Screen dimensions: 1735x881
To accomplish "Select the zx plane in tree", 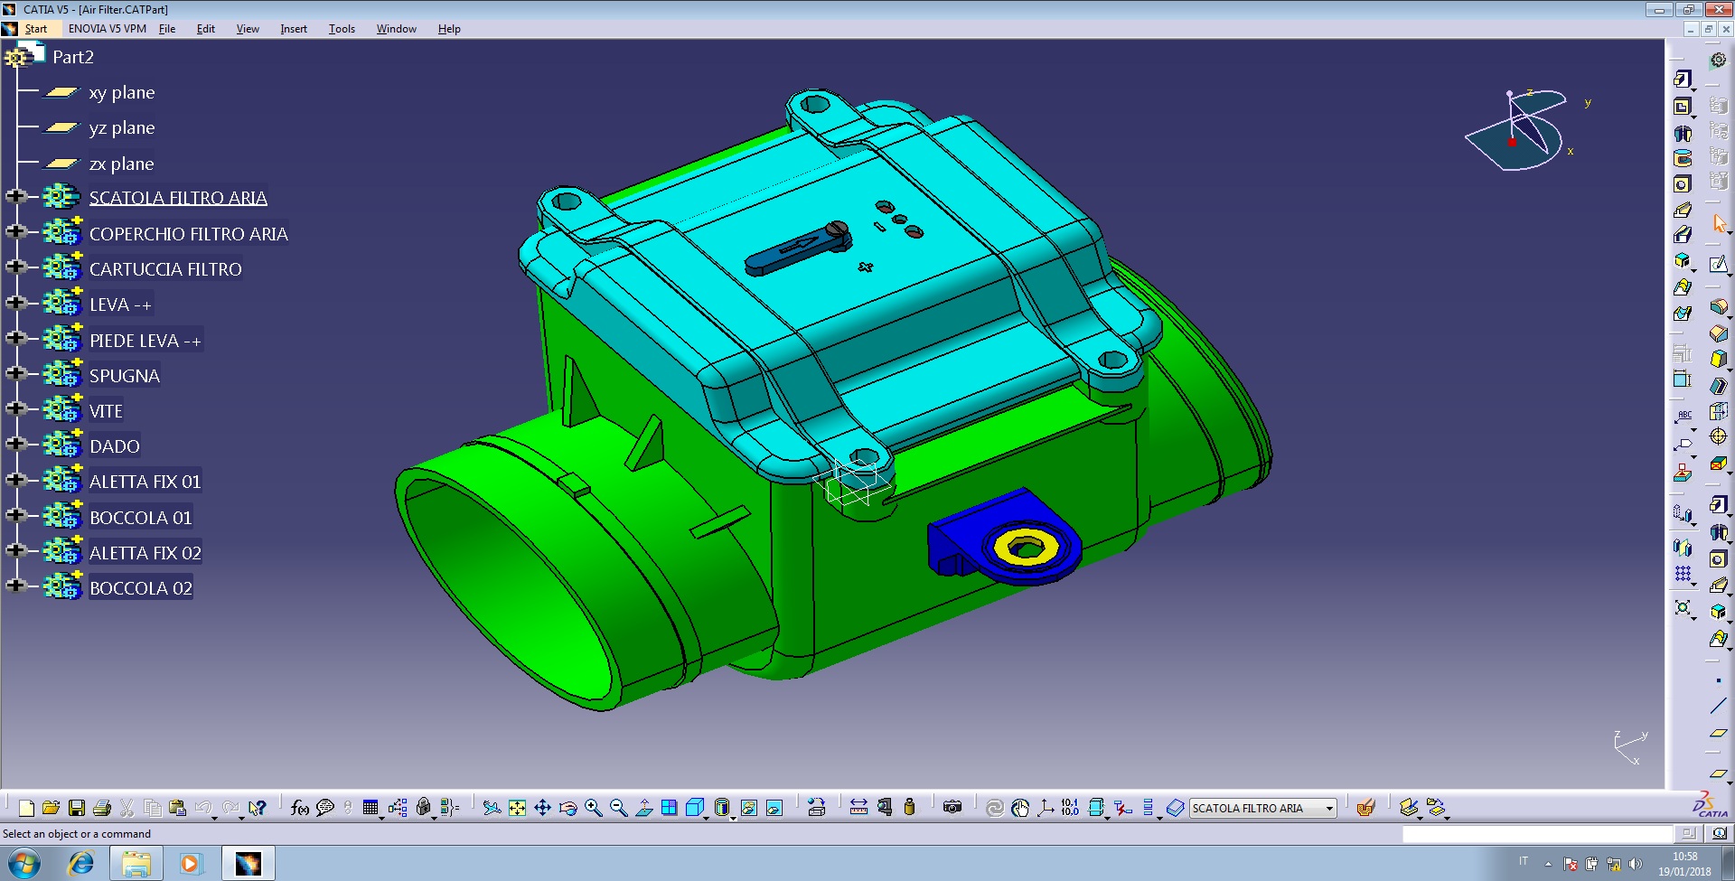I will [x=121, y=164].
